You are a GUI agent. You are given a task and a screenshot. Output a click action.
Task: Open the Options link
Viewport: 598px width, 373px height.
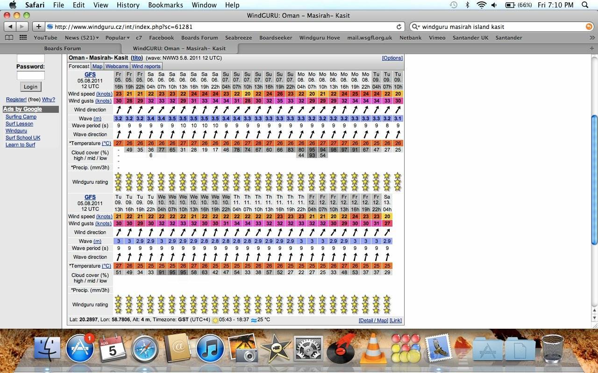[392, 58]
